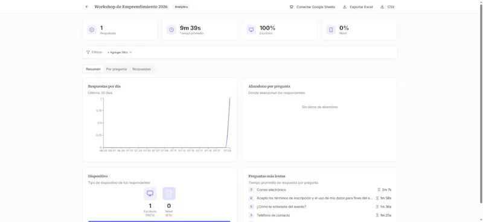Click the download icon beside Exportar Excel
Screen dimensions: 483x222
click(x=345, y=7)
